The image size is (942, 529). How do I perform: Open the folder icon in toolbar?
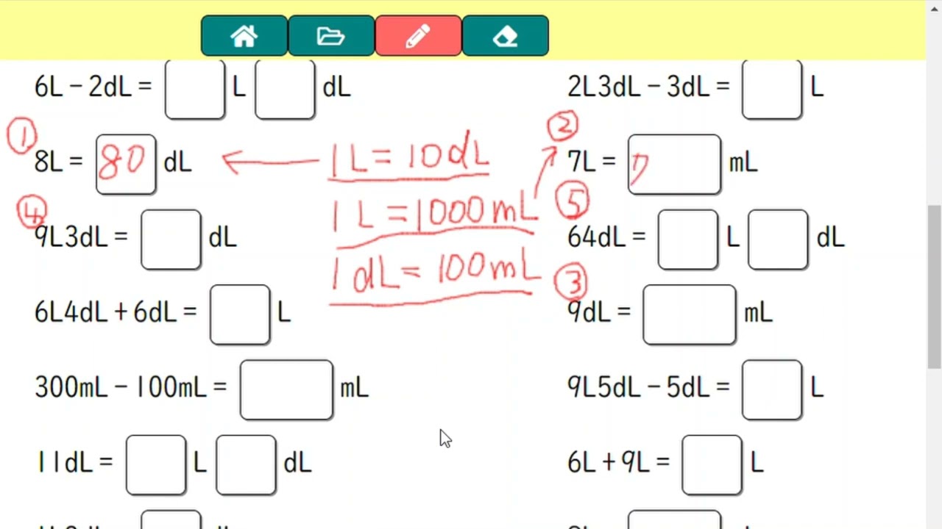331,36
